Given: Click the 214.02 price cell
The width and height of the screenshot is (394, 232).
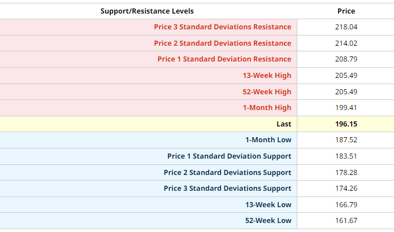Looking at the screenshot, I should [x=346, y=43].
